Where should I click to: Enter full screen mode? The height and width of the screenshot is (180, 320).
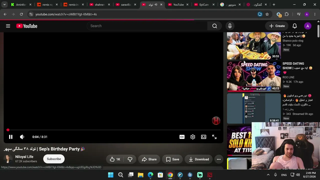point(214,137)
